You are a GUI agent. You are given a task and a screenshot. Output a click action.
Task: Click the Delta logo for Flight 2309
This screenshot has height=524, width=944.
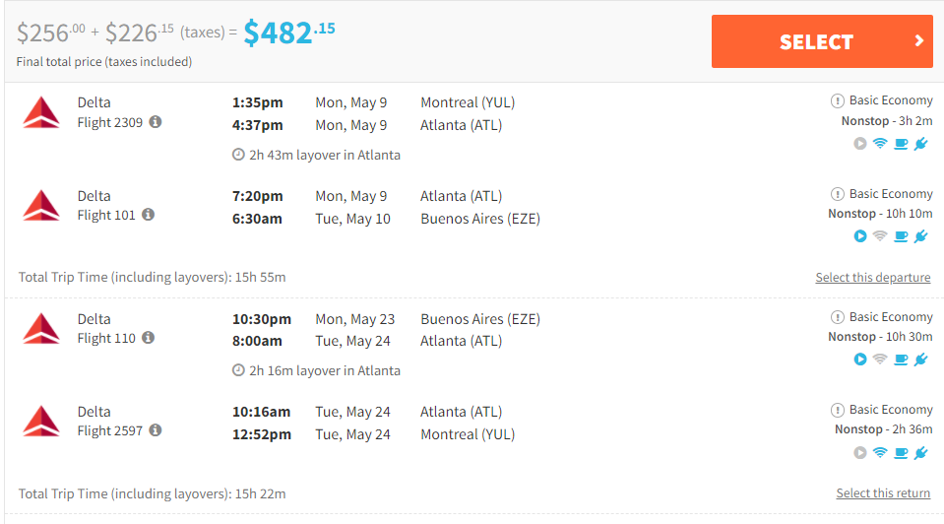click(x=41, y=112)
